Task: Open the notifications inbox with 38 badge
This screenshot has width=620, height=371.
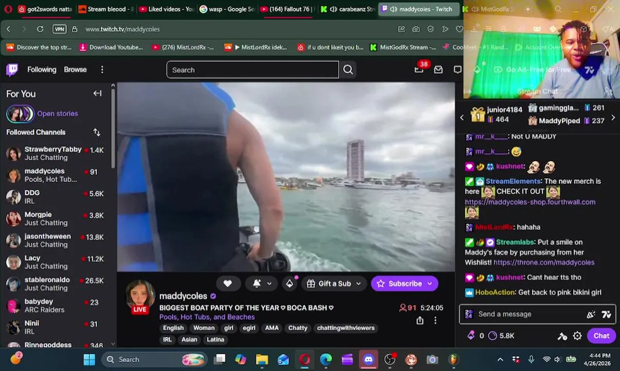Action: [x=419, y=69]
